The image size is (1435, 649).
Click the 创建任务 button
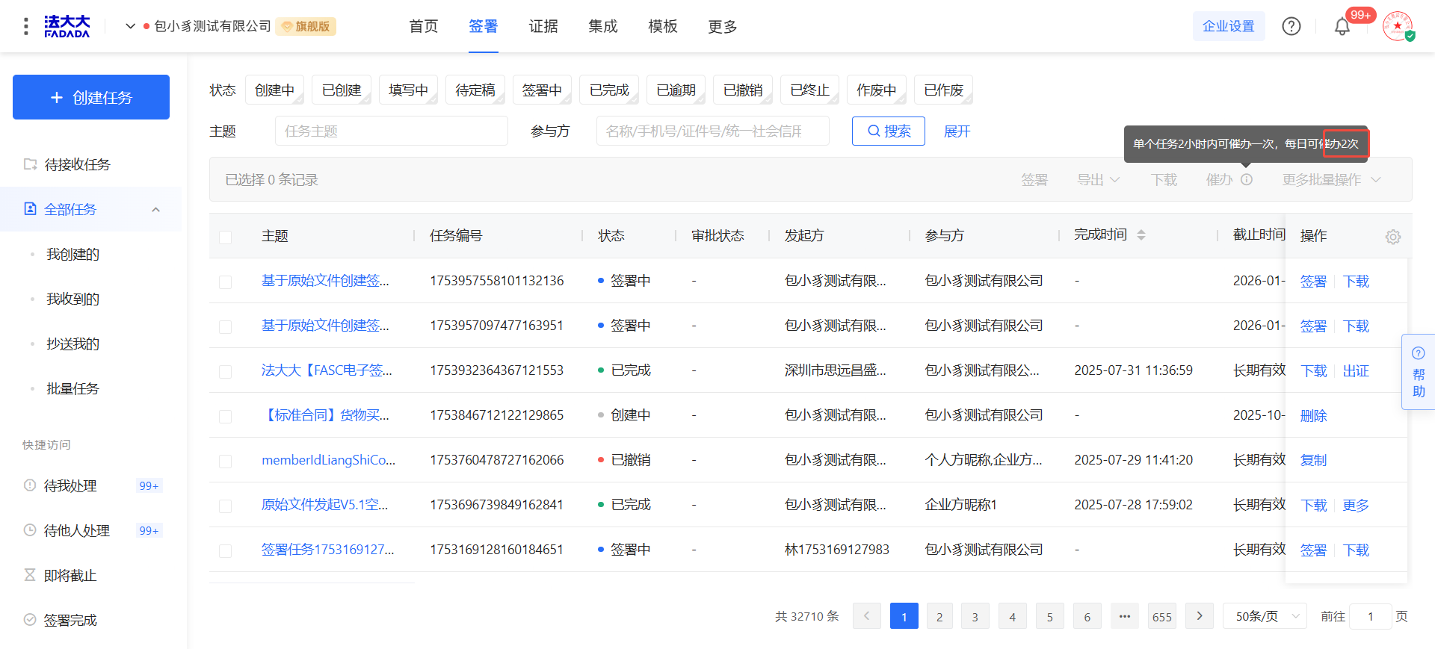pyautogui.click(x=91, y=97)
